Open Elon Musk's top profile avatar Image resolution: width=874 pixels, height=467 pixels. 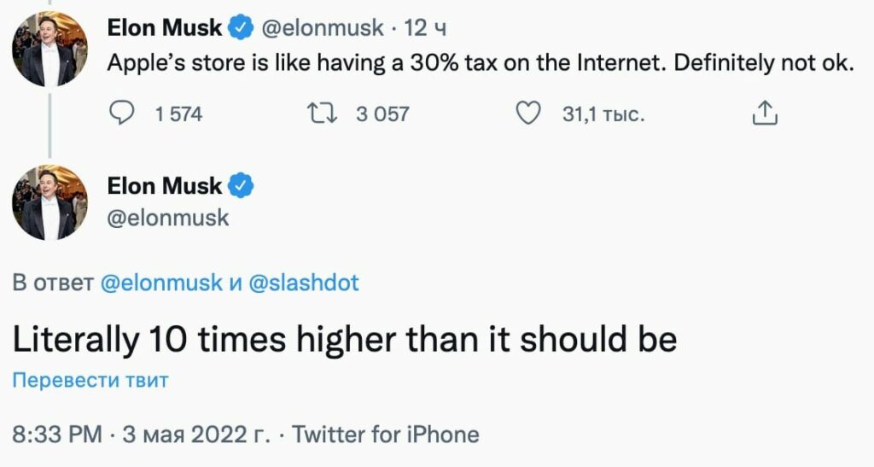50,49
